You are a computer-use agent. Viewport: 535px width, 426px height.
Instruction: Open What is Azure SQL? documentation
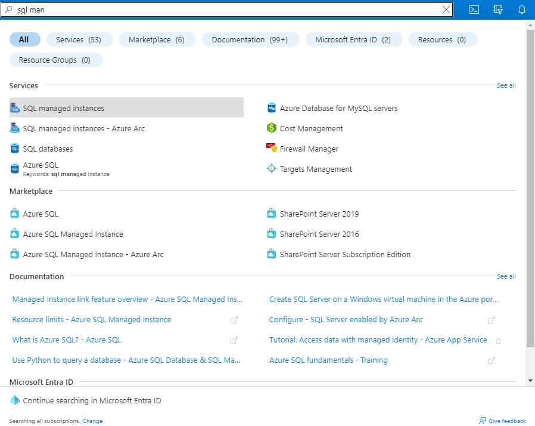pyautogui.click(x=67, y=339)
